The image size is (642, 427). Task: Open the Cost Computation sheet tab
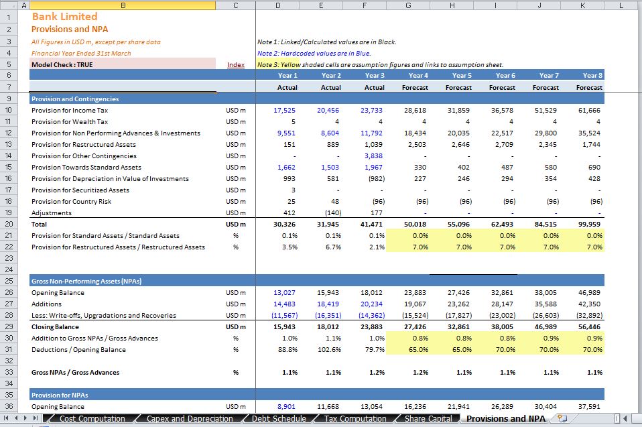[x=92, y=418]
